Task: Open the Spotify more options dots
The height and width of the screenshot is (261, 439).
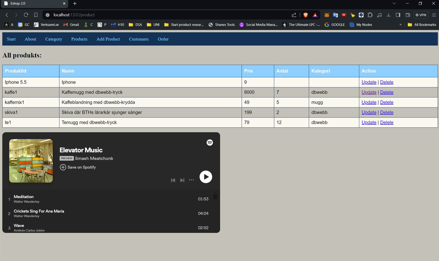Action: pyautogui.click(x=192, y=180)
